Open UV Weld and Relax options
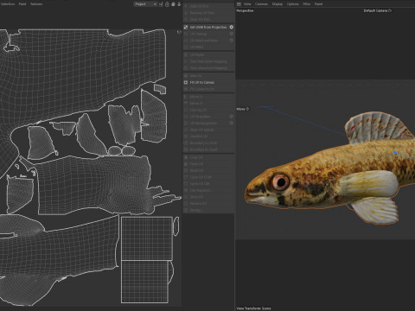The height and width of the screenshot is (311, 415). [x=231, y=41]
